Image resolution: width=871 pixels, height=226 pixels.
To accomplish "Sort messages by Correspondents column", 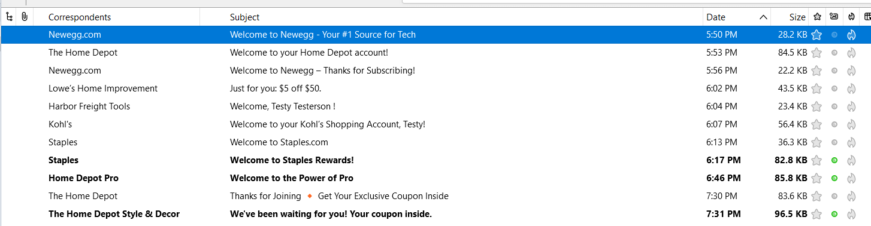I will coord(80,17).
